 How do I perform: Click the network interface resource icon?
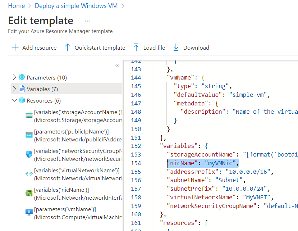pos(29,193)
